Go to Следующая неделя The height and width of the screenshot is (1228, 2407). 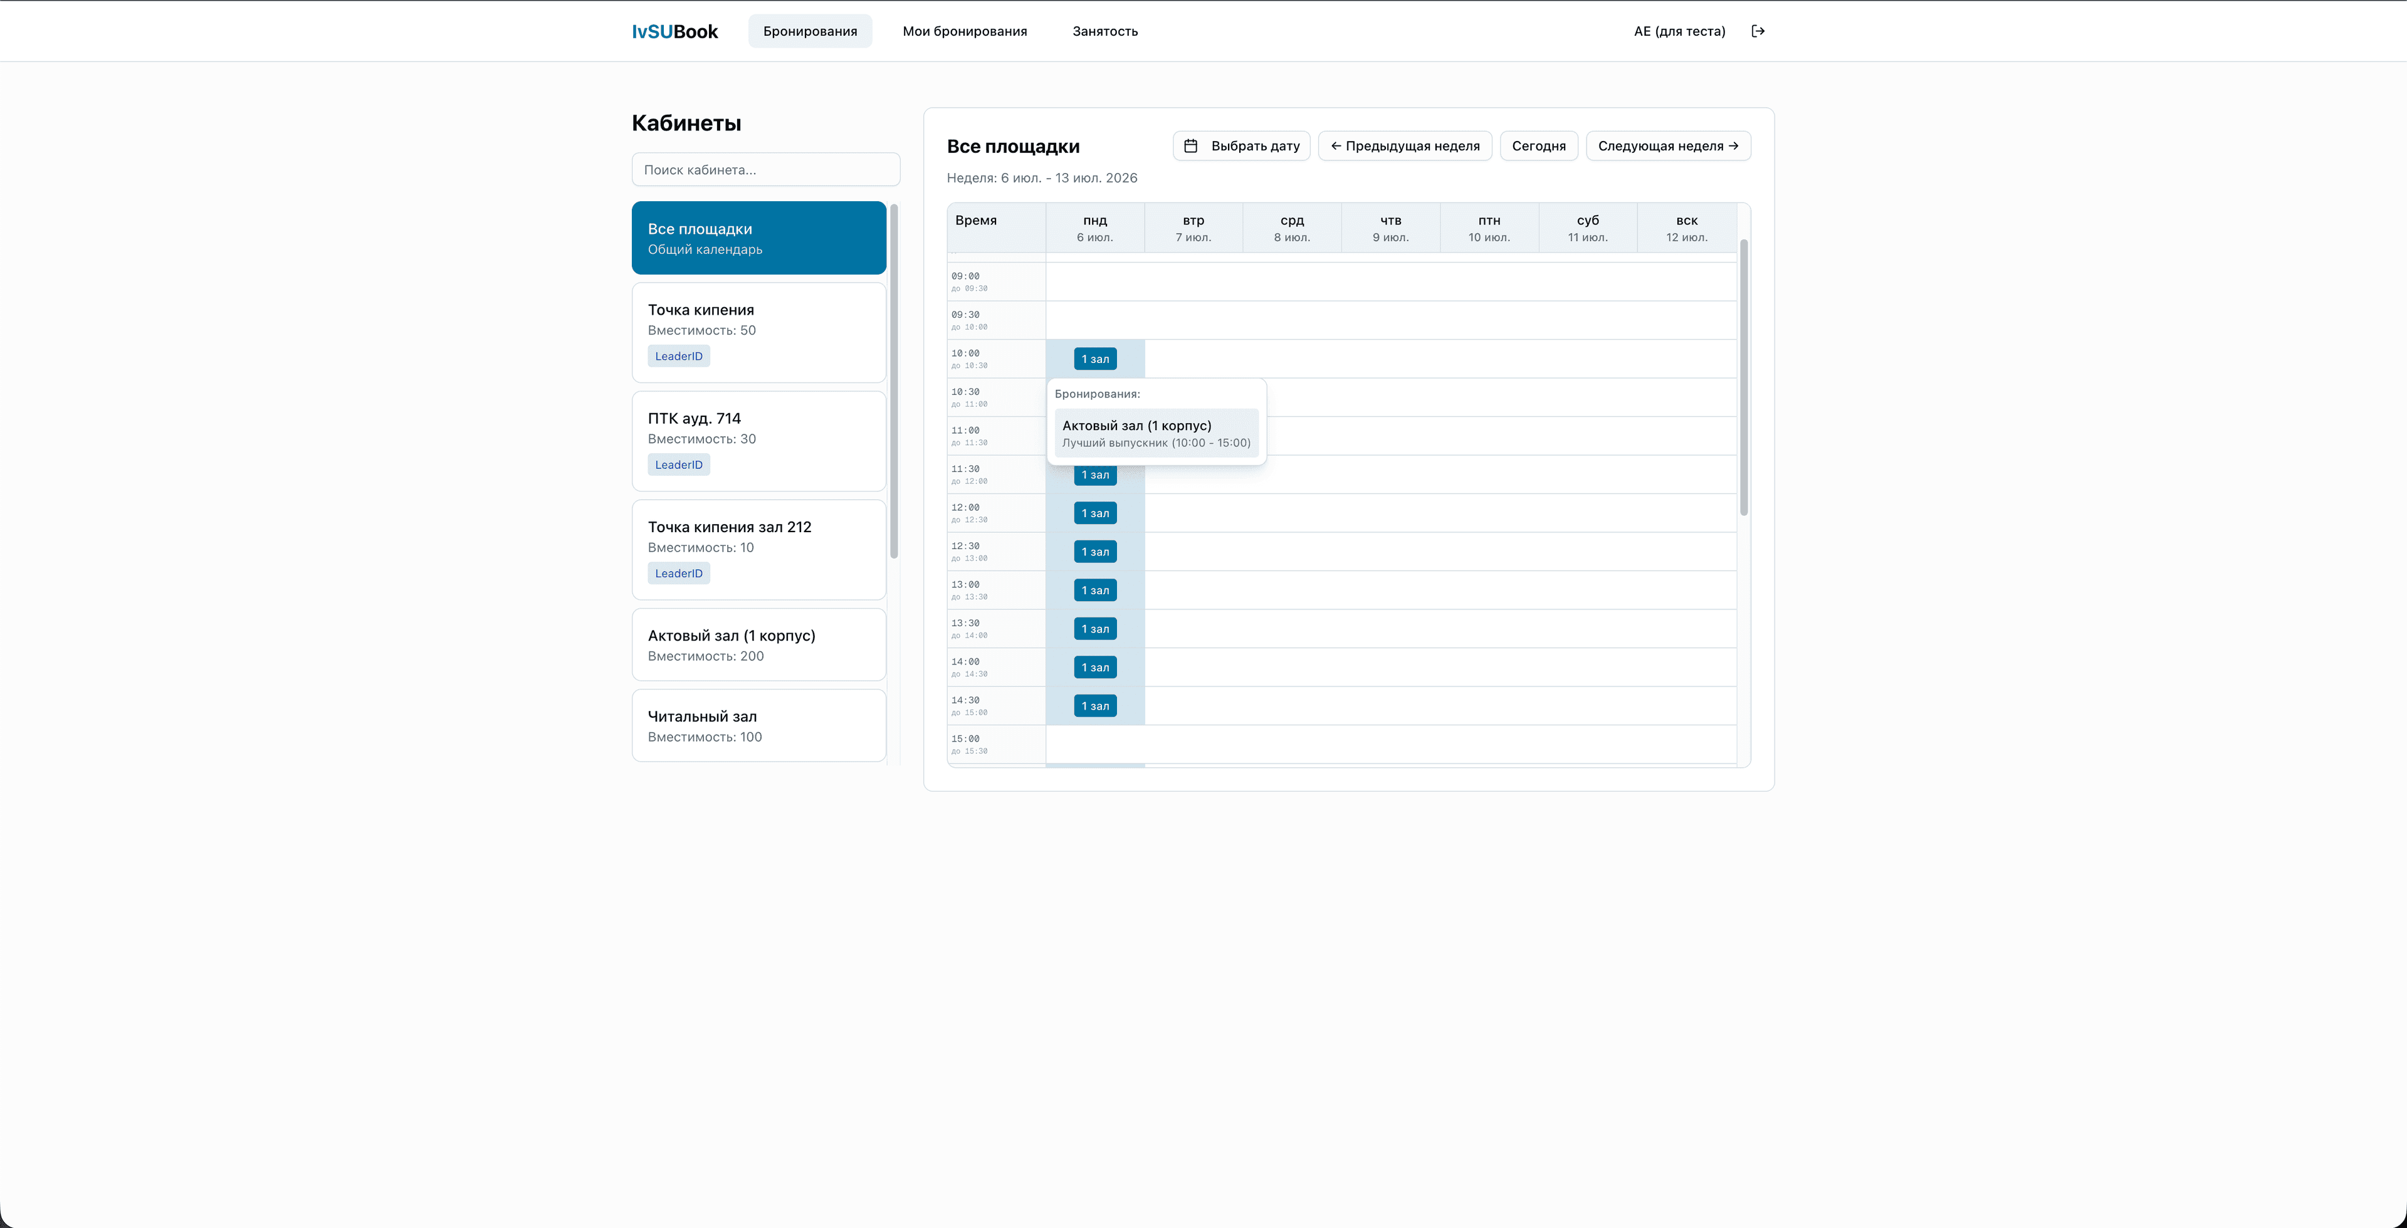[1668, 146]
